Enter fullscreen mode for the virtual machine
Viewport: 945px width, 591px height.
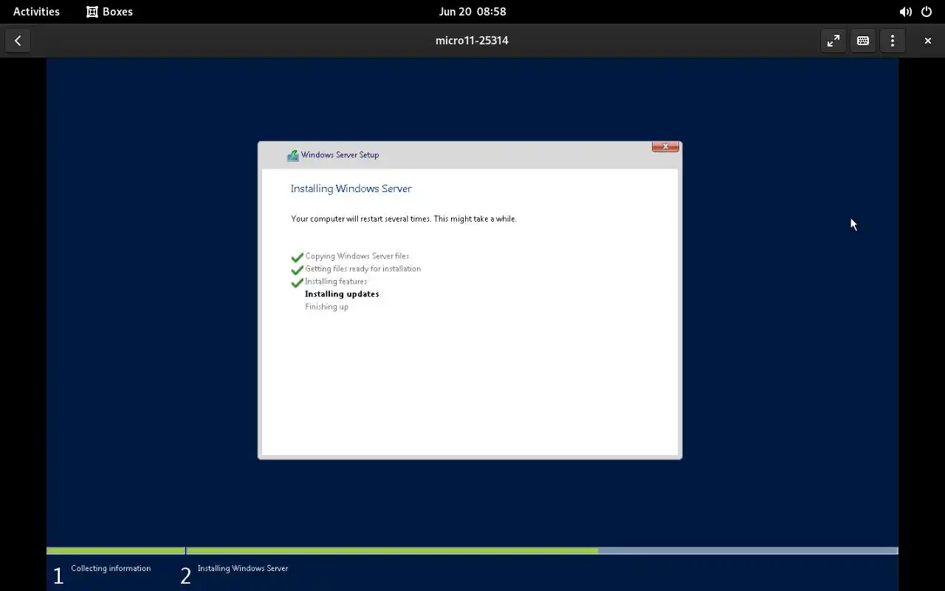pyautogui.click(x=834, y=41)
